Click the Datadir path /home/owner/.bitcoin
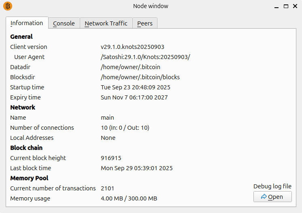The width and height of the screenshot is (302, 213). 130,67
